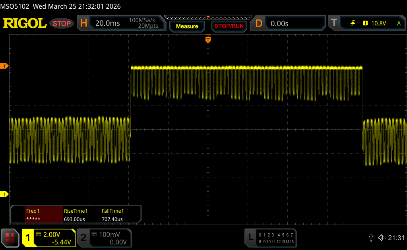This screenshot has width=407, height=250.
Task: Click the red STOP status indicator
Action: pyautogui.click(x=62, y=23)
